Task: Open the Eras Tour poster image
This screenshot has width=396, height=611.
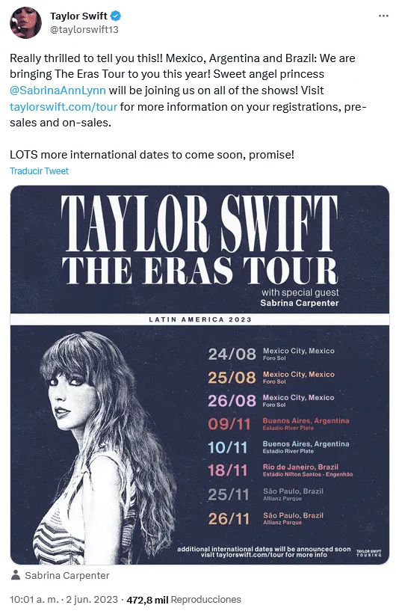Action: (x=199, y=375)
